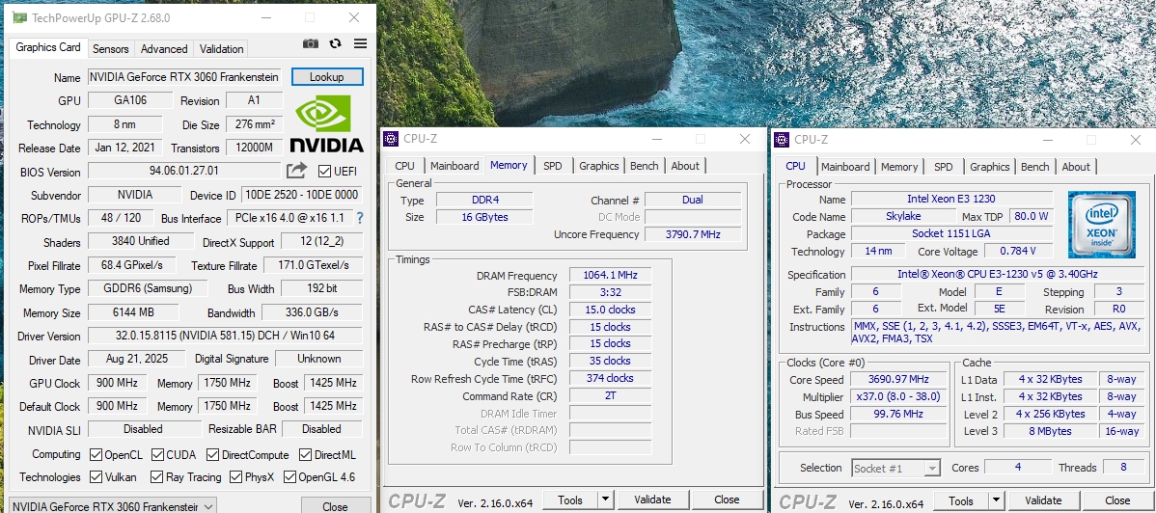Click Validate in CPU tab CPU-Z window

(x=1042, y=500)
